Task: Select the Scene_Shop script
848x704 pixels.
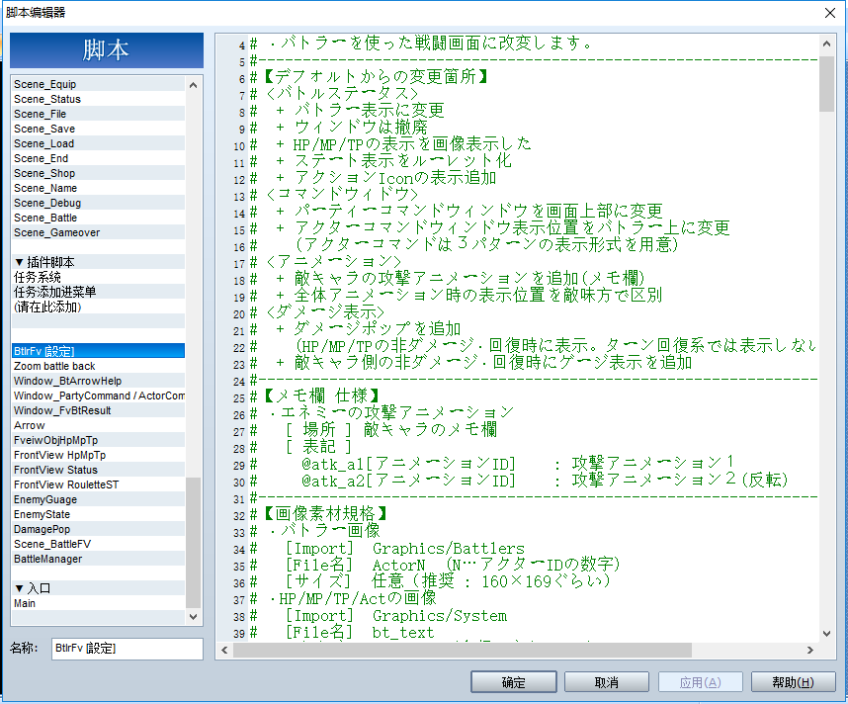Action: (99, 173)
